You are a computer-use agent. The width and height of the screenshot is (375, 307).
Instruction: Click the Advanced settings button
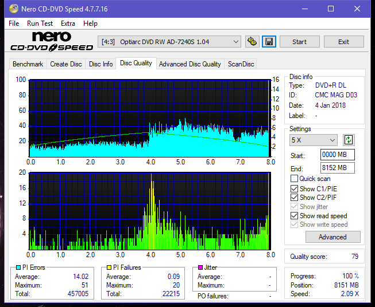333,237
